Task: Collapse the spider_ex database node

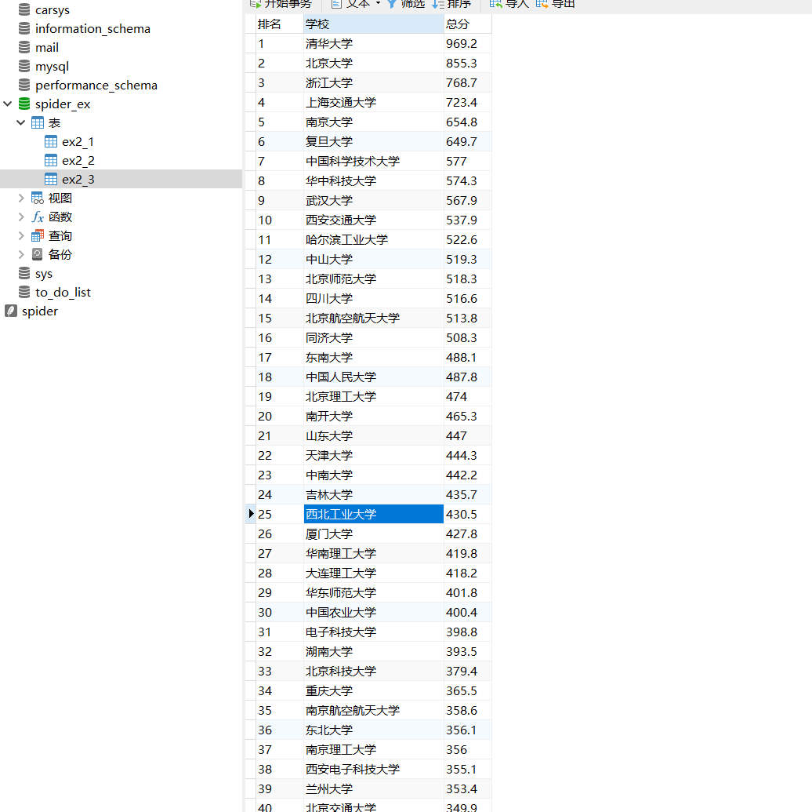Action: [x=8, y=104]
